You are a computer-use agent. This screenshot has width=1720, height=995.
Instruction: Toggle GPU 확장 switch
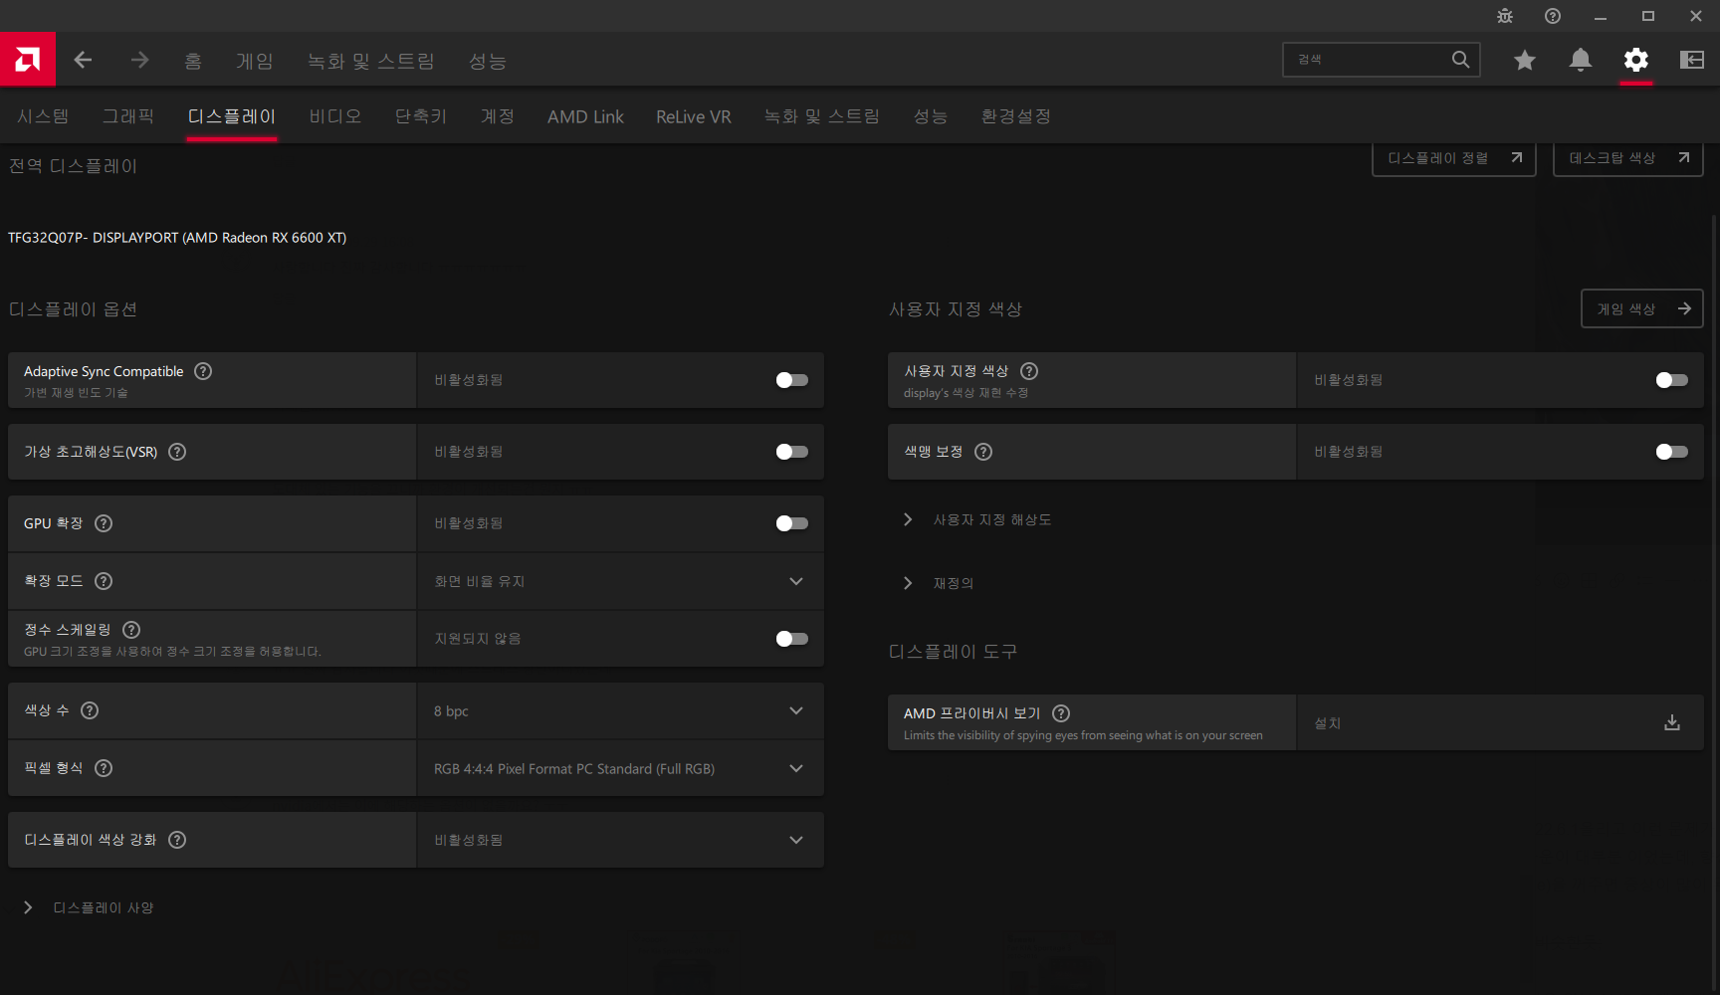(x=792, y=523)
